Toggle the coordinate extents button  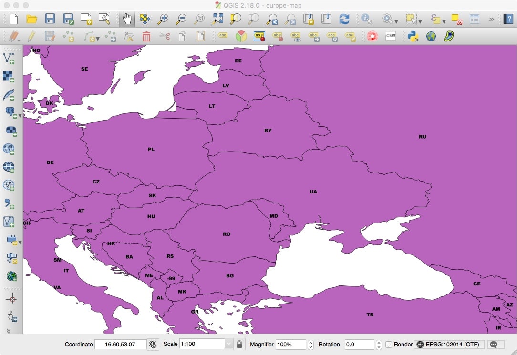tap(153, 344)
